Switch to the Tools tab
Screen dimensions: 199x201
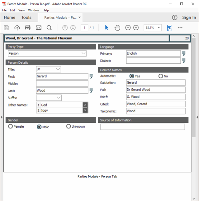tap(26, 17)
